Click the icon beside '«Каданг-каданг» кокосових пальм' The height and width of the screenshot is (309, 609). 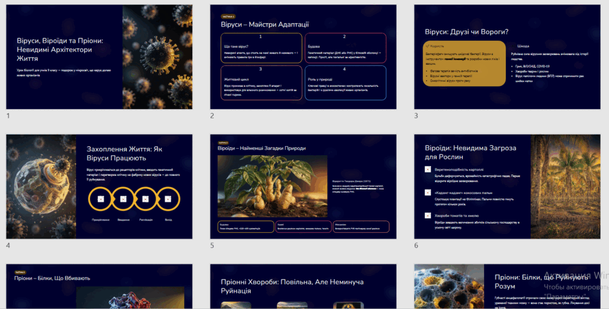(x=428, y=192)
